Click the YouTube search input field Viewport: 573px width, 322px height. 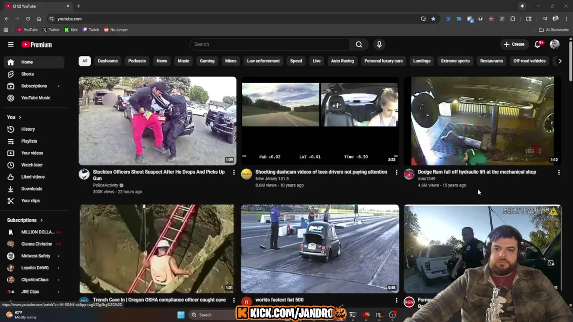click(270, 44)
